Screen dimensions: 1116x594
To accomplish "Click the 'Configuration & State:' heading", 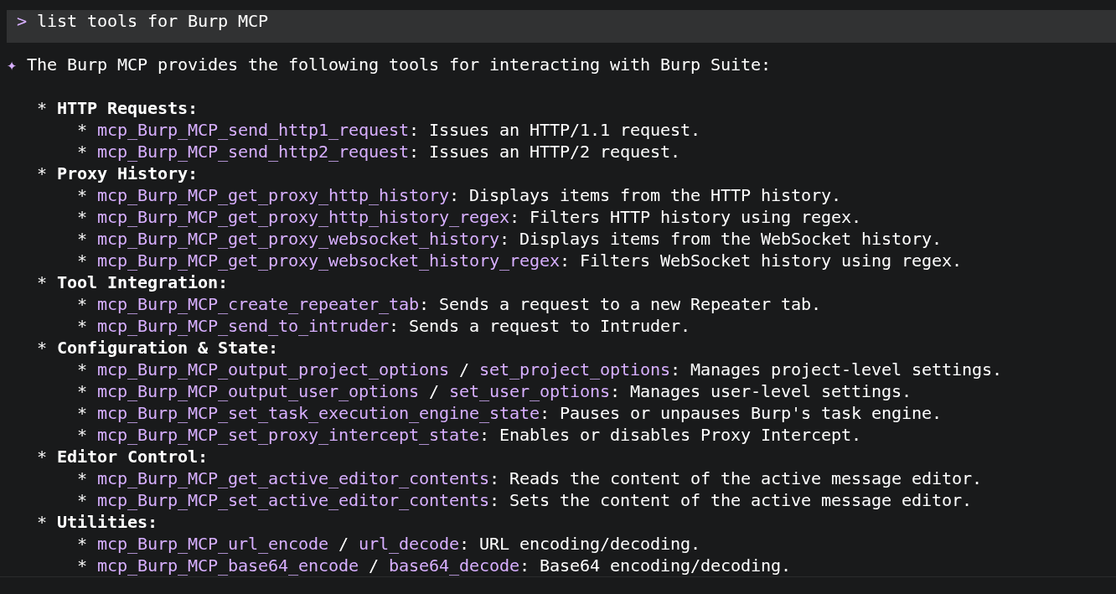I will point(168,349).
